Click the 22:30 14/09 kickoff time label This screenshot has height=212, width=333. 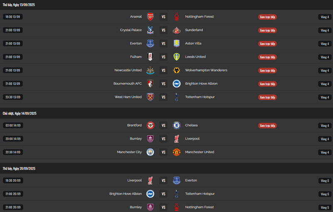coord(13,152)
